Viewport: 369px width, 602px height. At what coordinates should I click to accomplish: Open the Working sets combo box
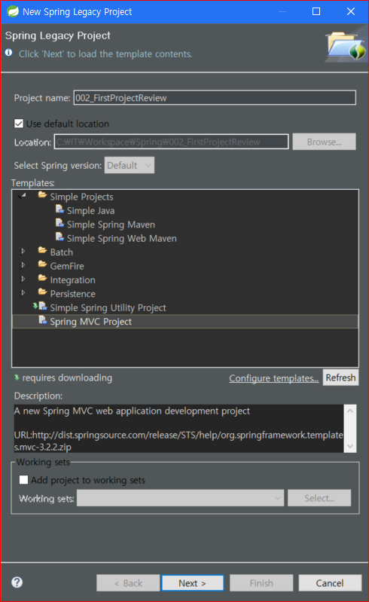[x=180, y=498]
